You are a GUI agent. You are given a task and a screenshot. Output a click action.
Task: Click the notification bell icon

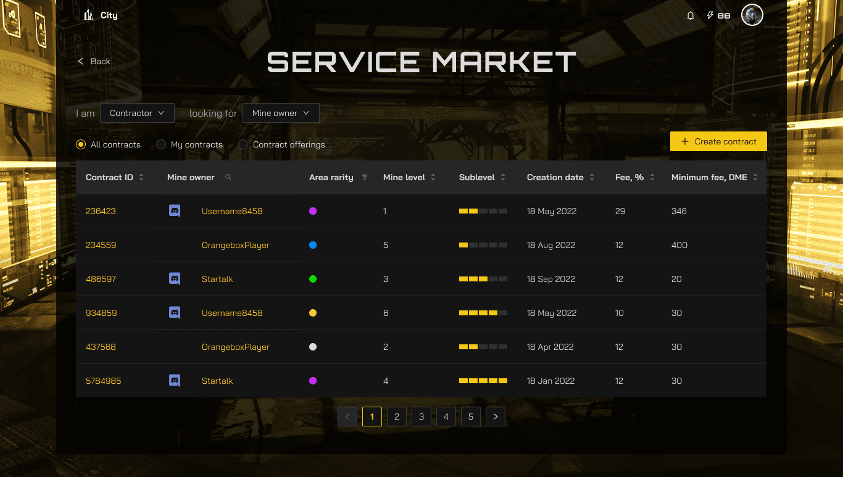691,15
